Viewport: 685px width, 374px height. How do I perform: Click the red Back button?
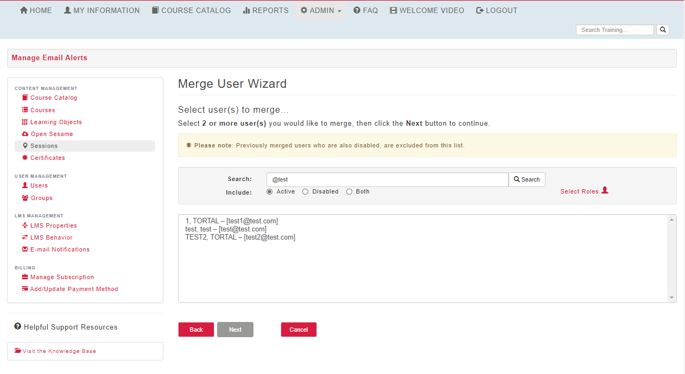click(196, 330)
